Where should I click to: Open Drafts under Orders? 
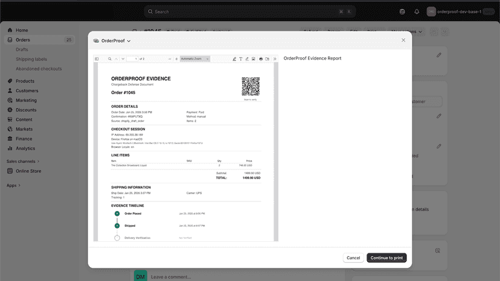coord(22,49)
